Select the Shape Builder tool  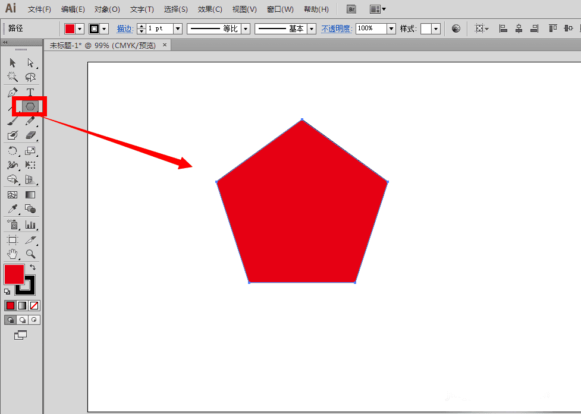click(12, 179)
